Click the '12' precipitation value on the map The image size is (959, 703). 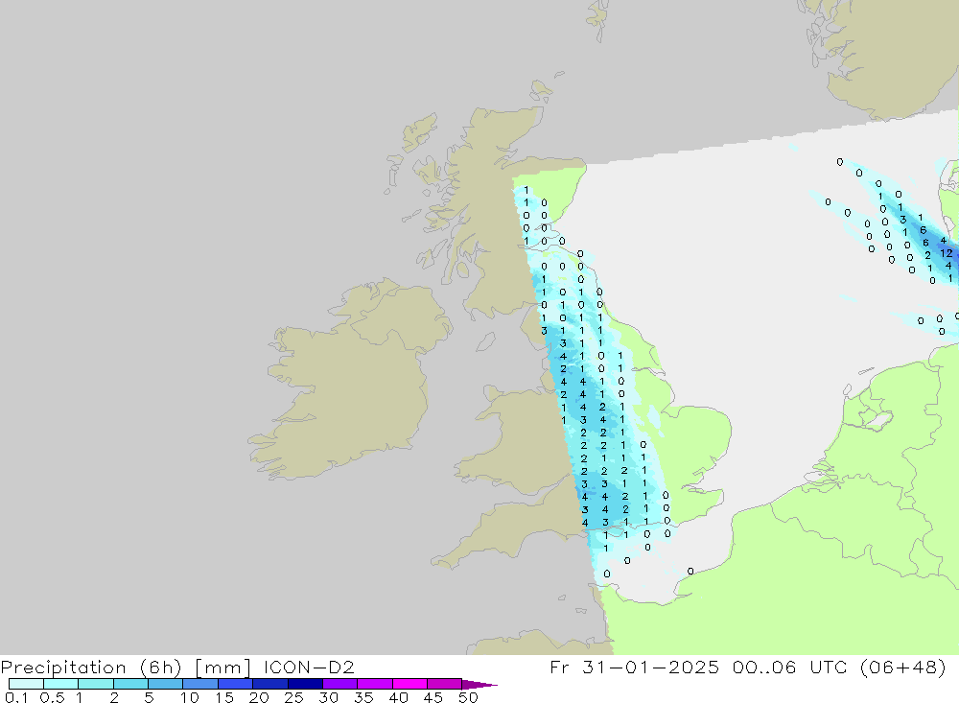[x=947, y=253]
